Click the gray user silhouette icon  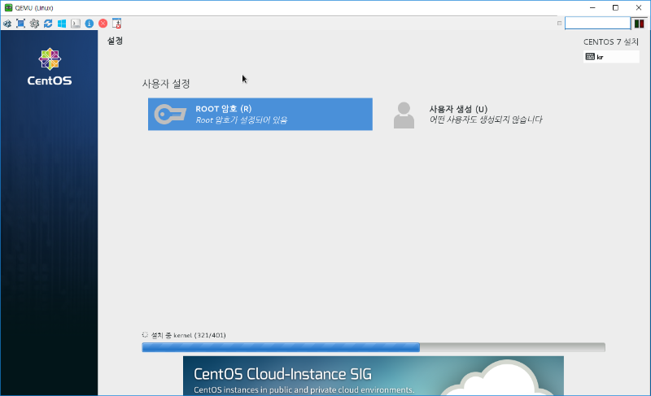(x=404, y=115)
